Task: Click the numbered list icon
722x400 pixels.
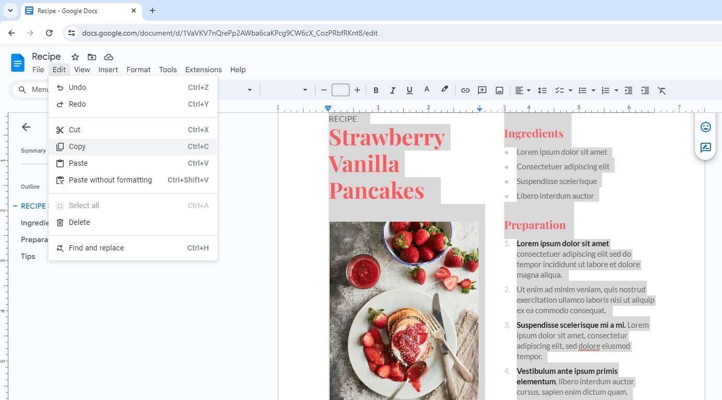Action: 605,90
